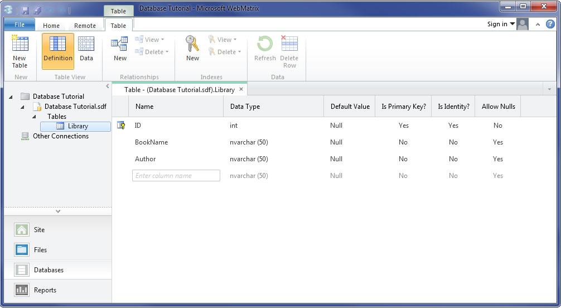This screenshot has width=561, height=308.
Task: Open the Sign in dropdown
Action: [x=501, y=24]
